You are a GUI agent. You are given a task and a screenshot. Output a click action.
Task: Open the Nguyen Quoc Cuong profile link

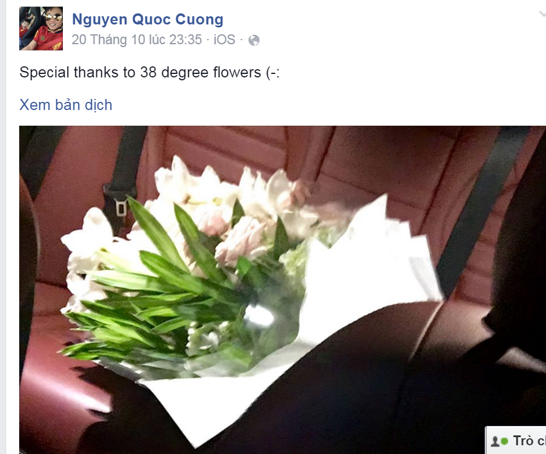tap(148, 19)
